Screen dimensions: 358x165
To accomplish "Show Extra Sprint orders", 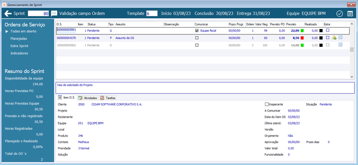I will (x=19, y=46).
